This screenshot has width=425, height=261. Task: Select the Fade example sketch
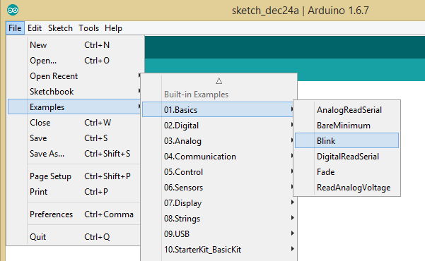(347, 171)
